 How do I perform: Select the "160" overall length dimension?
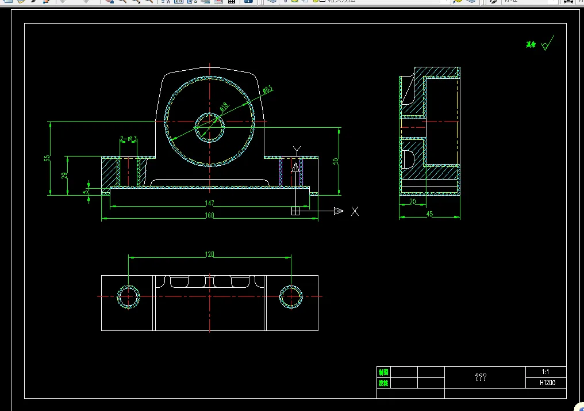click(209, 215)
